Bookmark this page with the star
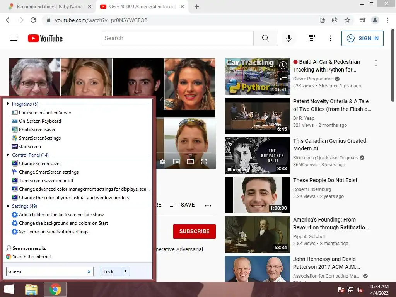396x297 pixels. click(x=347, y=20)
